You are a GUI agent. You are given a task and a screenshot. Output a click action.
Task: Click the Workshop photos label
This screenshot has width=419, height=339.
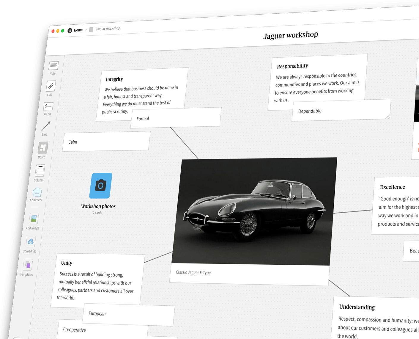click(x=98, y=206)
